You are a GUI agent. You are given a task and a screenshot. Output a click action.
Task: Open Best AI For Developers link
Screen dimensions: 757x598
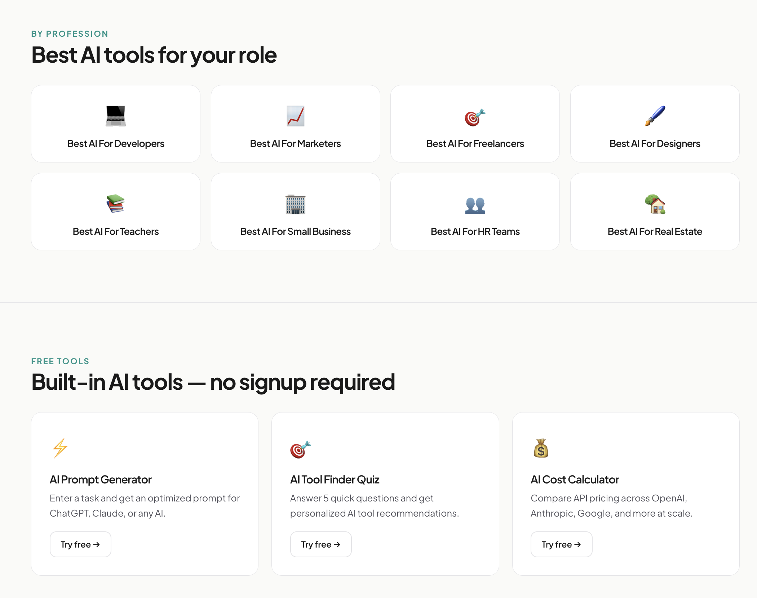(116, 143)
